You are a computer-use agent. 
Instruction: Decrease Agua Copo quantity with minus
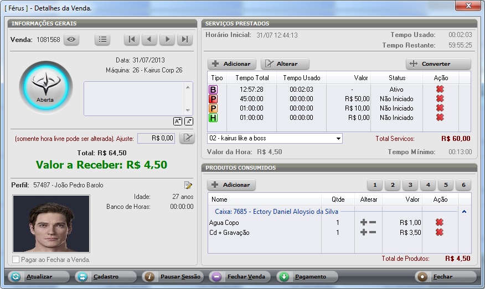coord(373,222)
